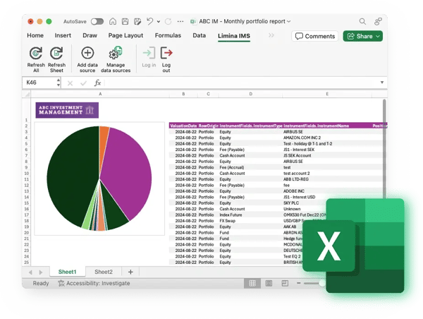Click Add data source icon

pyautogui.click(x=87, y=53)
